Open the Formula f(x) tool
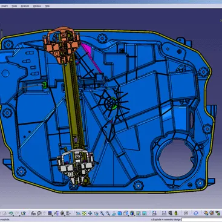This screenshot has height=222, width=222. coord(33,213)
